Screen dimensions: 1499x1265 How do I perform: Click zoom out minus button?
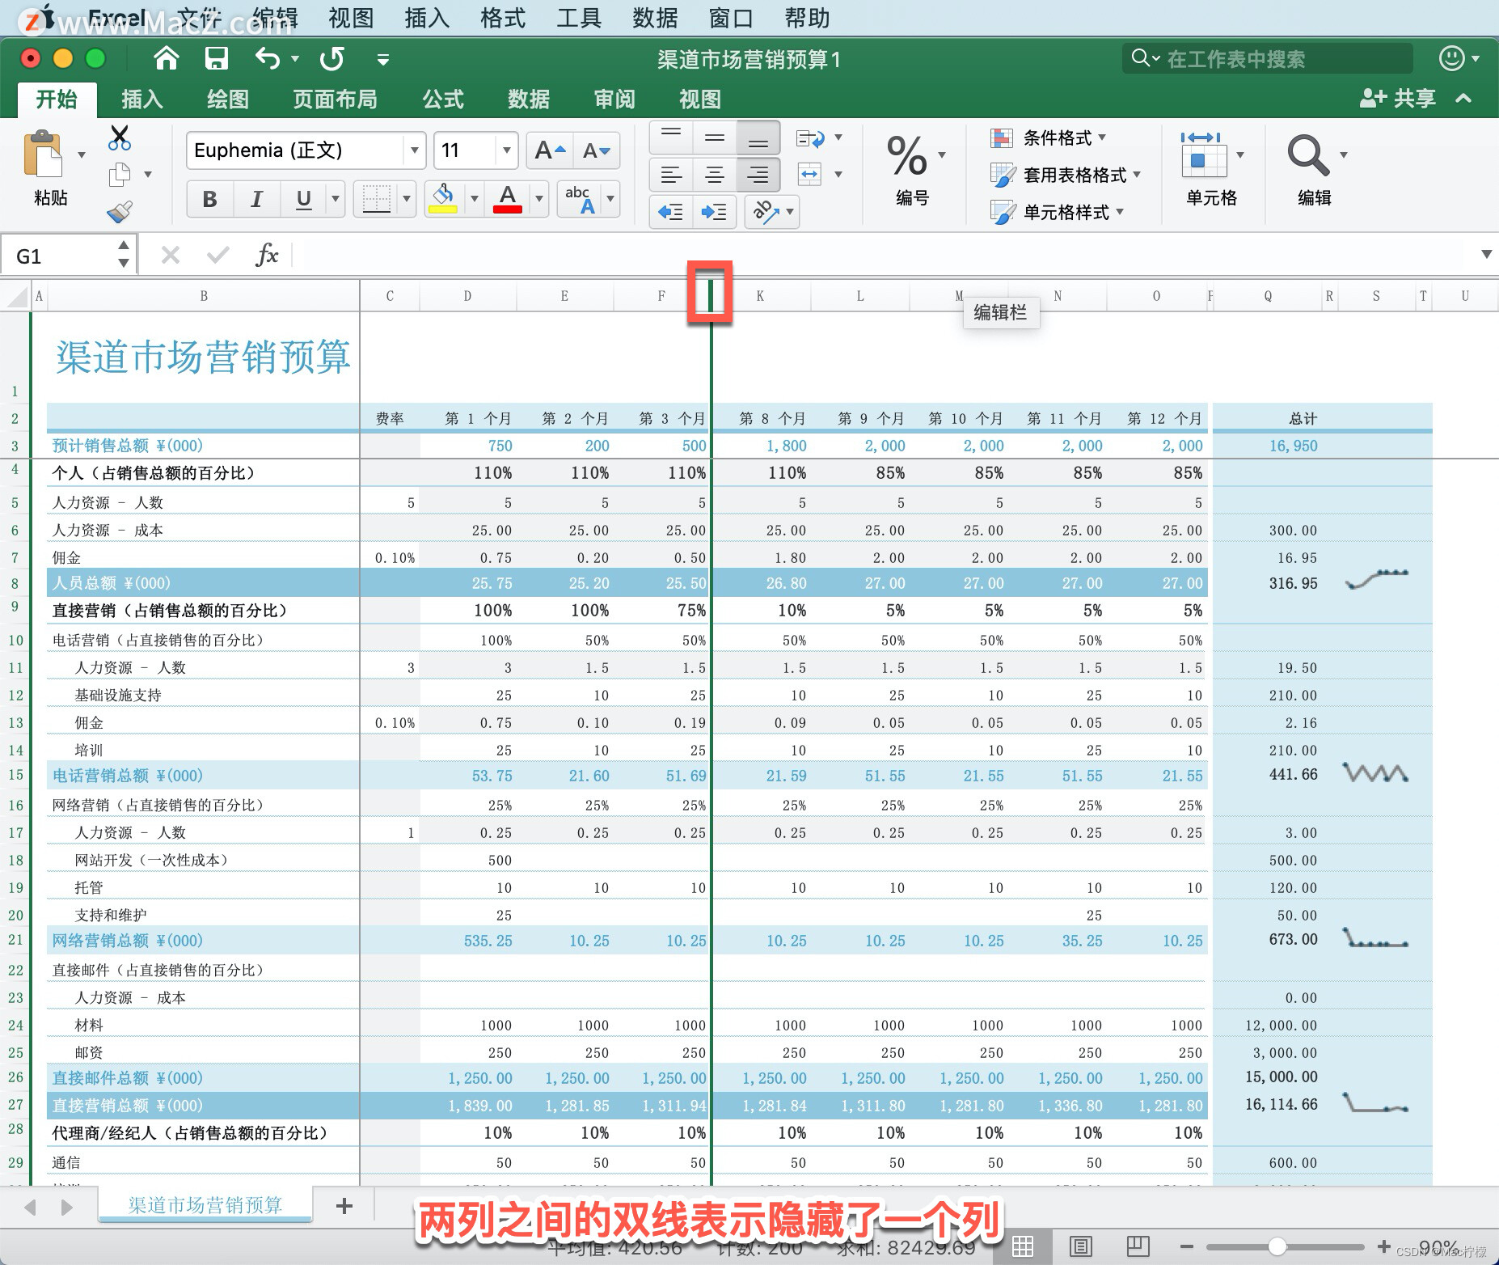(1187, 1246)
